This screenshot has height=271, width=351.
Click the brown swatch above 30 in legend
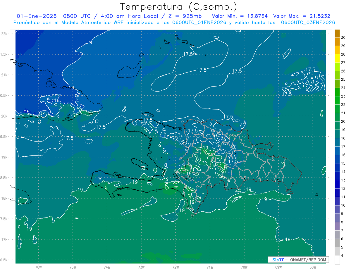[x=337, y=33]
